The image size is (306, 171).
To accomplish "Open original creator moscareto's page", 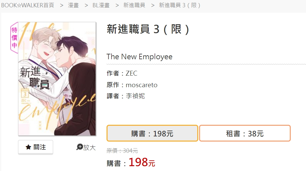I will click(141, 85).
